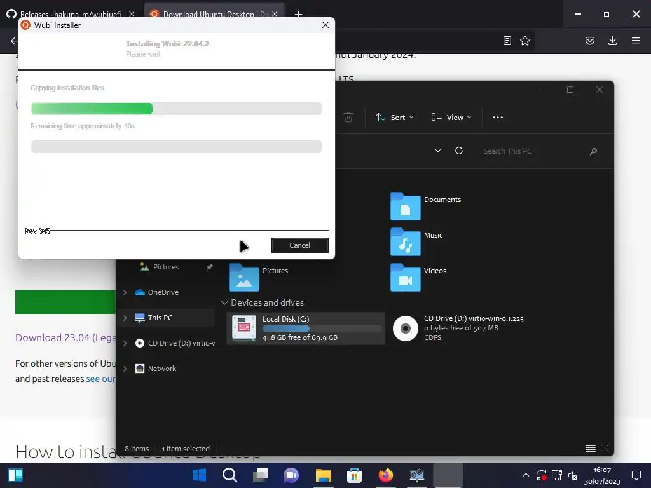The image size is (651, 488).
Task: Open a new Firefox tab
Action: point(299,14)
